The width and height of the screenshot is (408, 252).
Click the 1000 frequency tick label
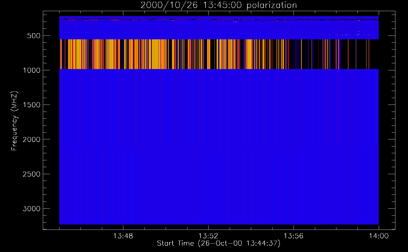[32, 70]
